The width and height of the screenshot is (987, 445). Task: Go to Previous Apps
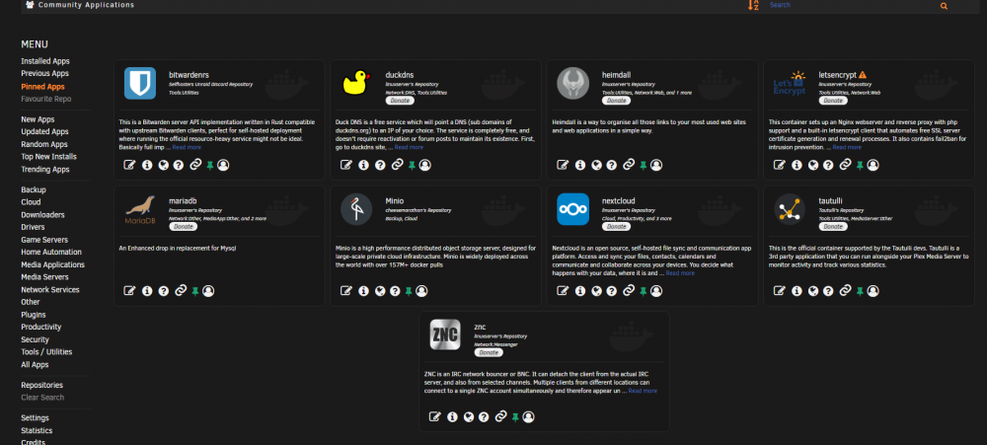point(44,74)
